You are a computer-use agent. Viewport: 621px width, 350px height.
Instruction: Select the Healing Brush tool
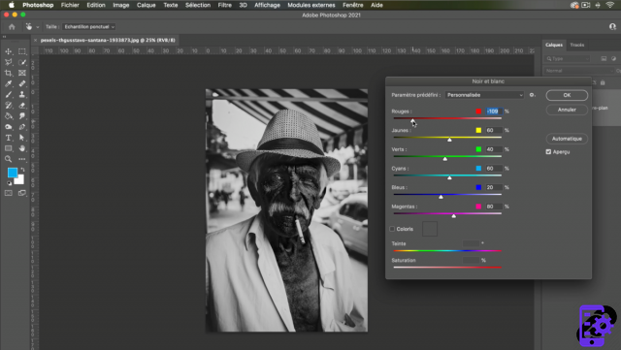point(22,83)
